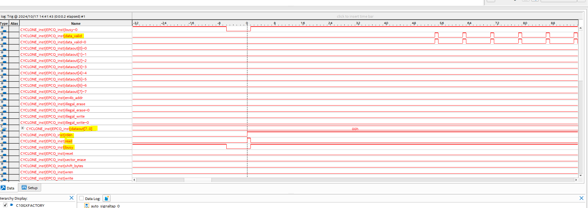Click the Type column header
The height and width of the screenshot is (208, 588).
click(4, 23)
